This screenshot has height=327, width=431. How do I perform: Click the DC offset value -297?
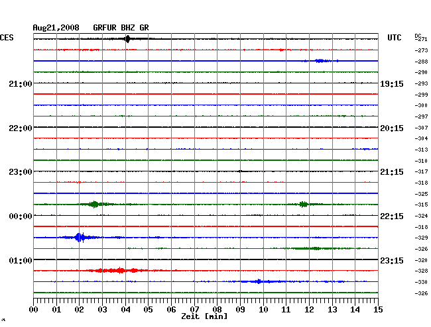[x=421, y=117]
